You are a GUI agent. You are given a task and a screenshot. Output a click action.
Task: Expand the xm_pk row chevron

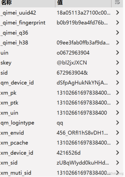point(117,93)
